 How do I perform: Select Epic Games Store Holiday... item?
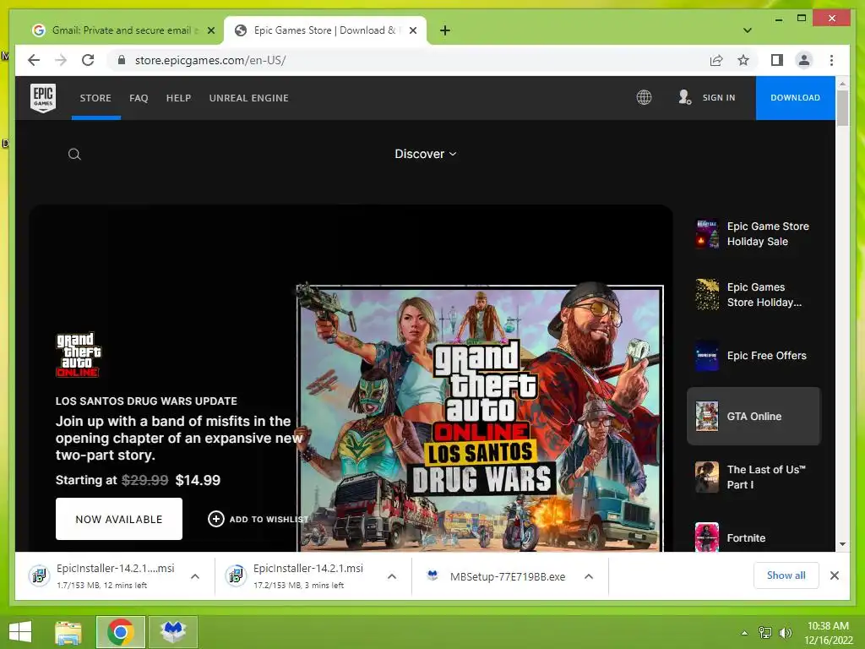[753, 295]
